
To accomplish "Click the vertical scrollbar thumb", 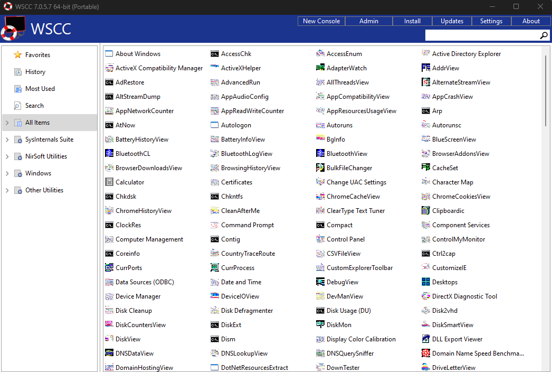I will (546, 90).
